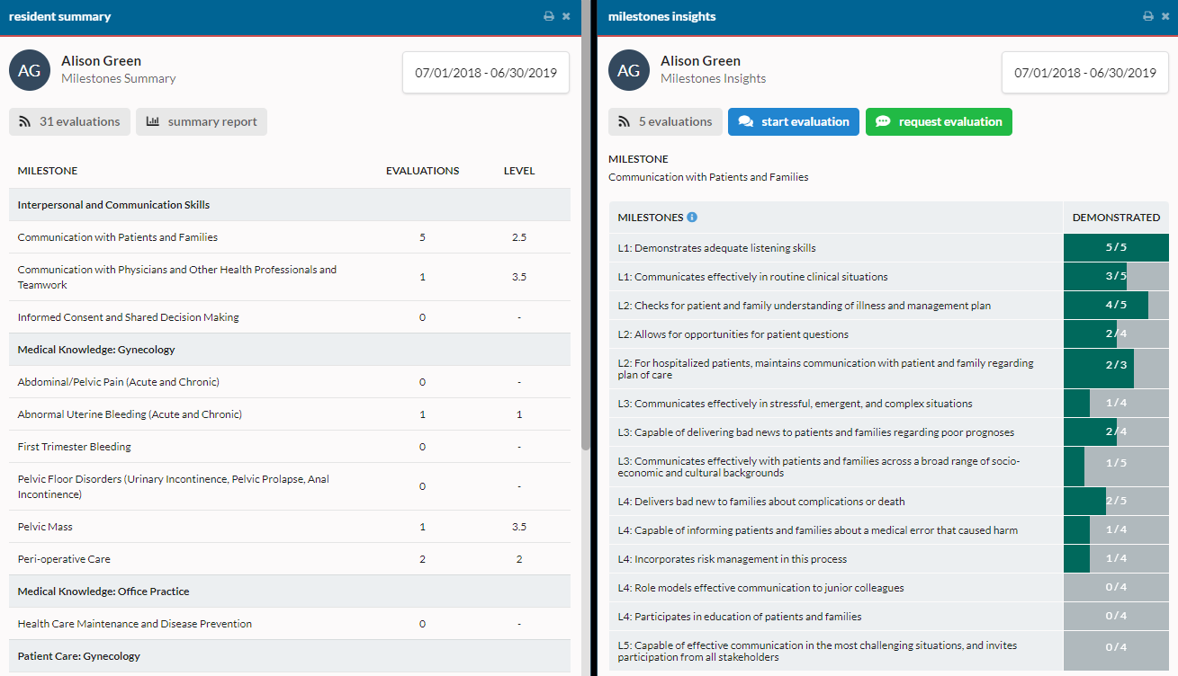Image resolution: width=1178 pixels, height=676 pixels.
Task: Open the summary report
Action: pos(202,122)
